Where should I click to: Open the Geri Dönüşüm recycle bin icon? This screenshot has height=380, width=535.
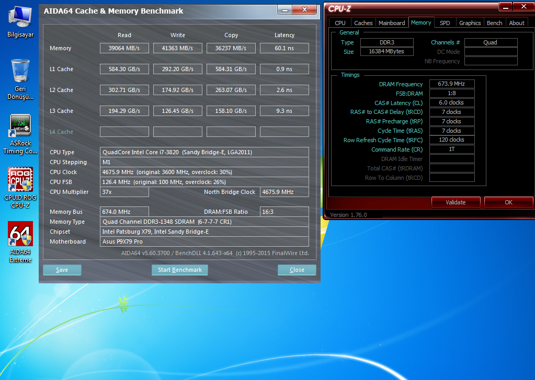[x=20, y=79]
